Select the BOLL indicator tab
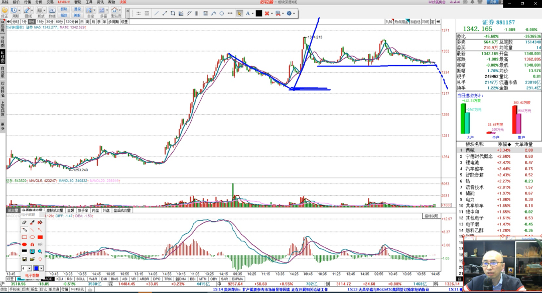This screenshot has height=293, width=542. click(x=80, y=279)
